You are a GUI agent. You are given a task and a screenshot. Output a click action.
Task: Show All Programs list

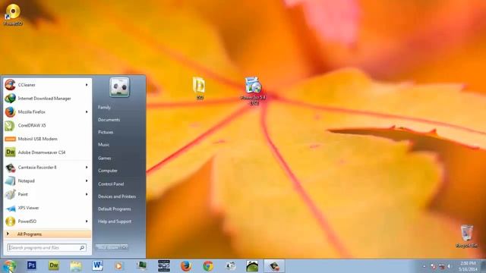click(47, 234)
